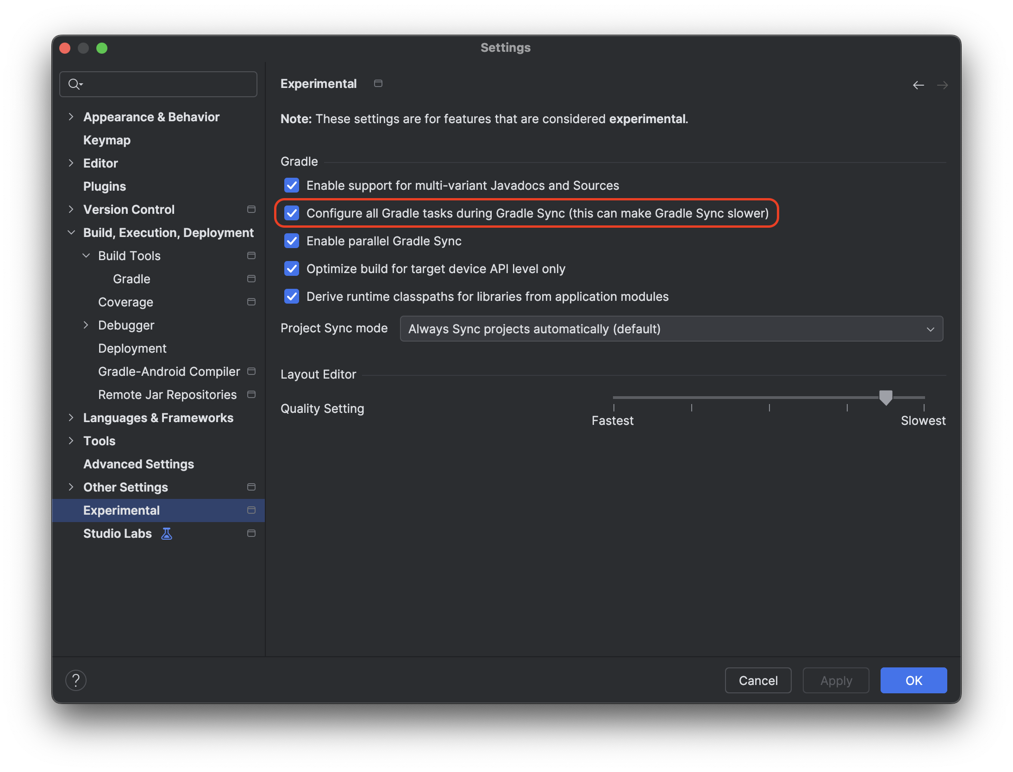Go back with the left arrow

[x=918, y=85]
